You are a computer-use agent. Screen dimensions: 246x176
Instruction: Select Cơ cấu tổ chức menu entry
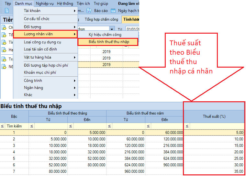click(x=46, y=19)
